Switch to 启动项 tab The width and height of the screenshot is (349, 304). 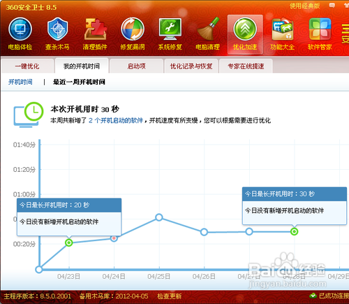[x=136, y=66]
